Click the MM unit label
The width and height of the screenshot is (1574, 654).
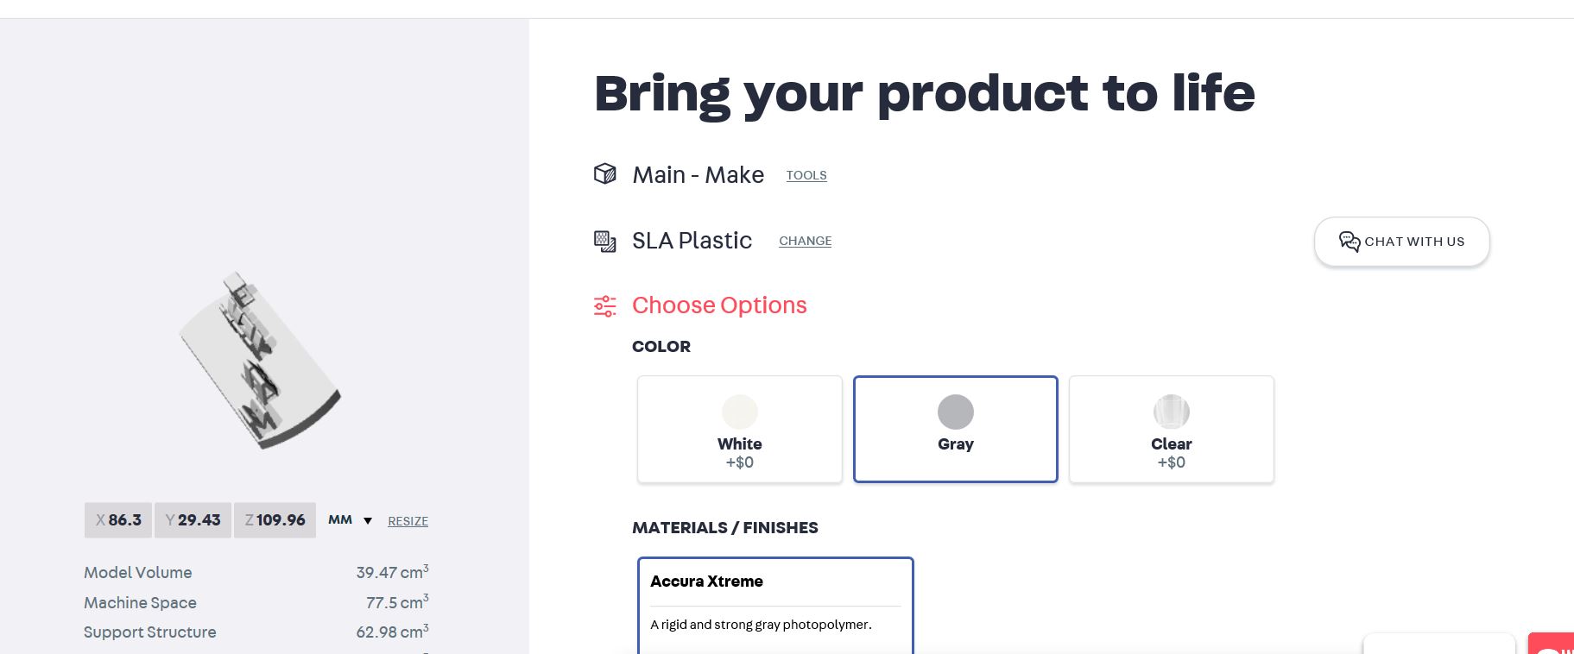340,519
